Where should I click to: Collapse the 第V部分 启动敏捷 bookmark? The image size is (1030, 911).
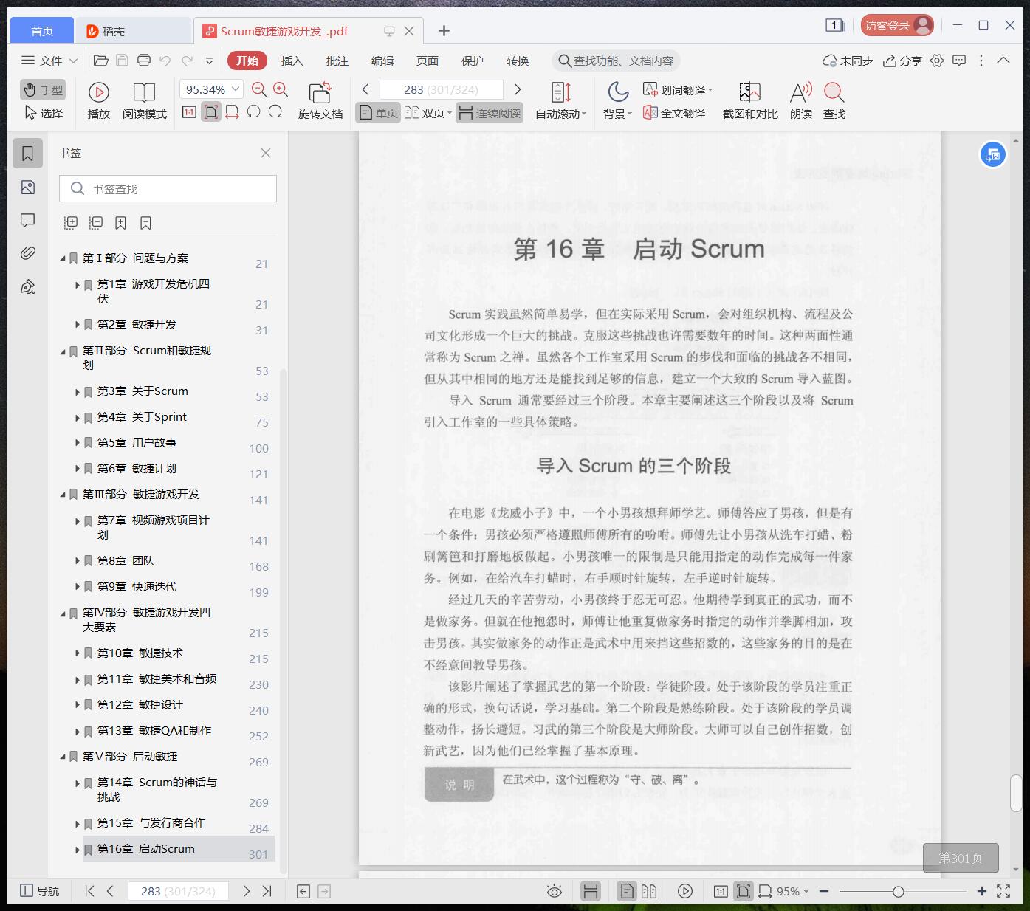point(63,757)
